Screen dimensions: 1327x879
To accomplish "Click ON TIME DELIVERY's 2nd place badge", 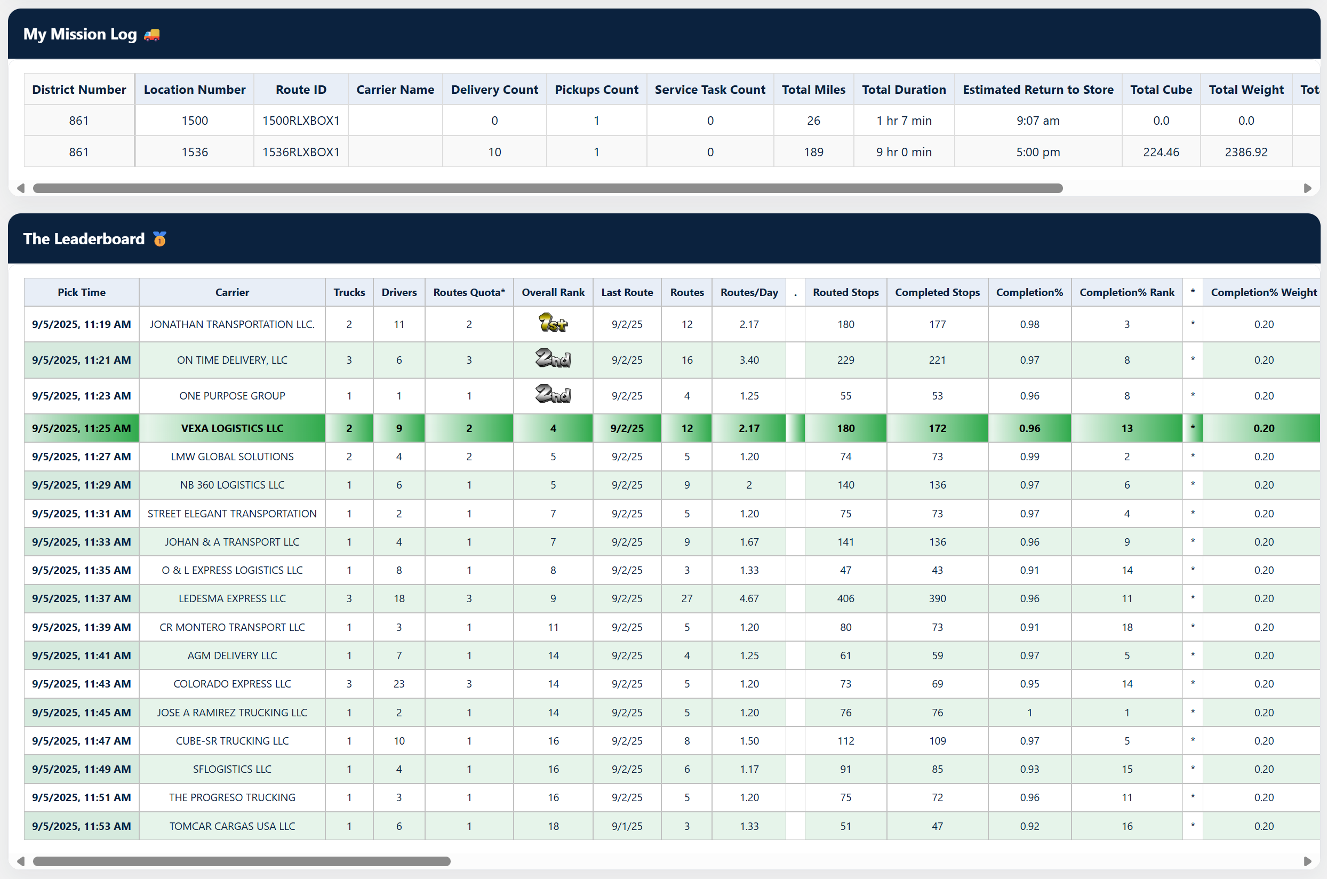I will [x=553, y=359].
